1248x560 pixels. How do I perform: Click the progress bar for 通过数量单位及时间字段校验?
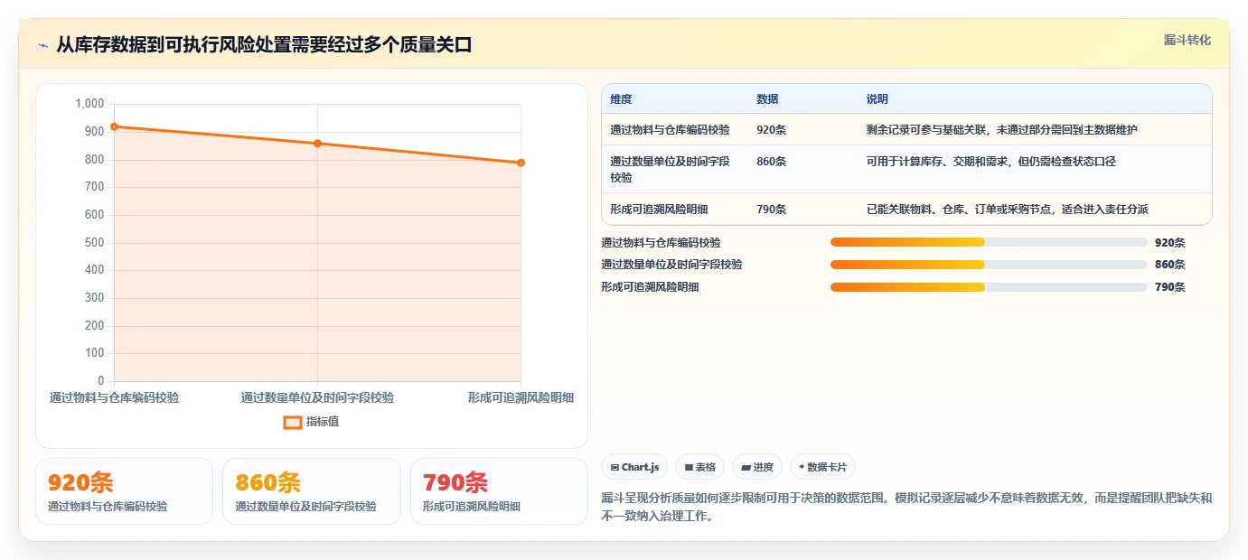[989, 265]
